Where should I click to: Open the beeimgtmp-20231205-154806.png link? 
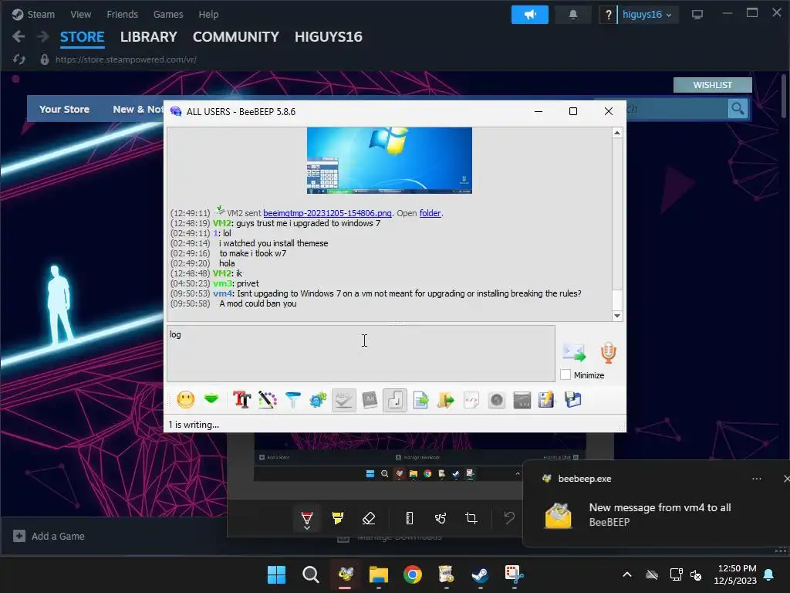click(327, 213)
